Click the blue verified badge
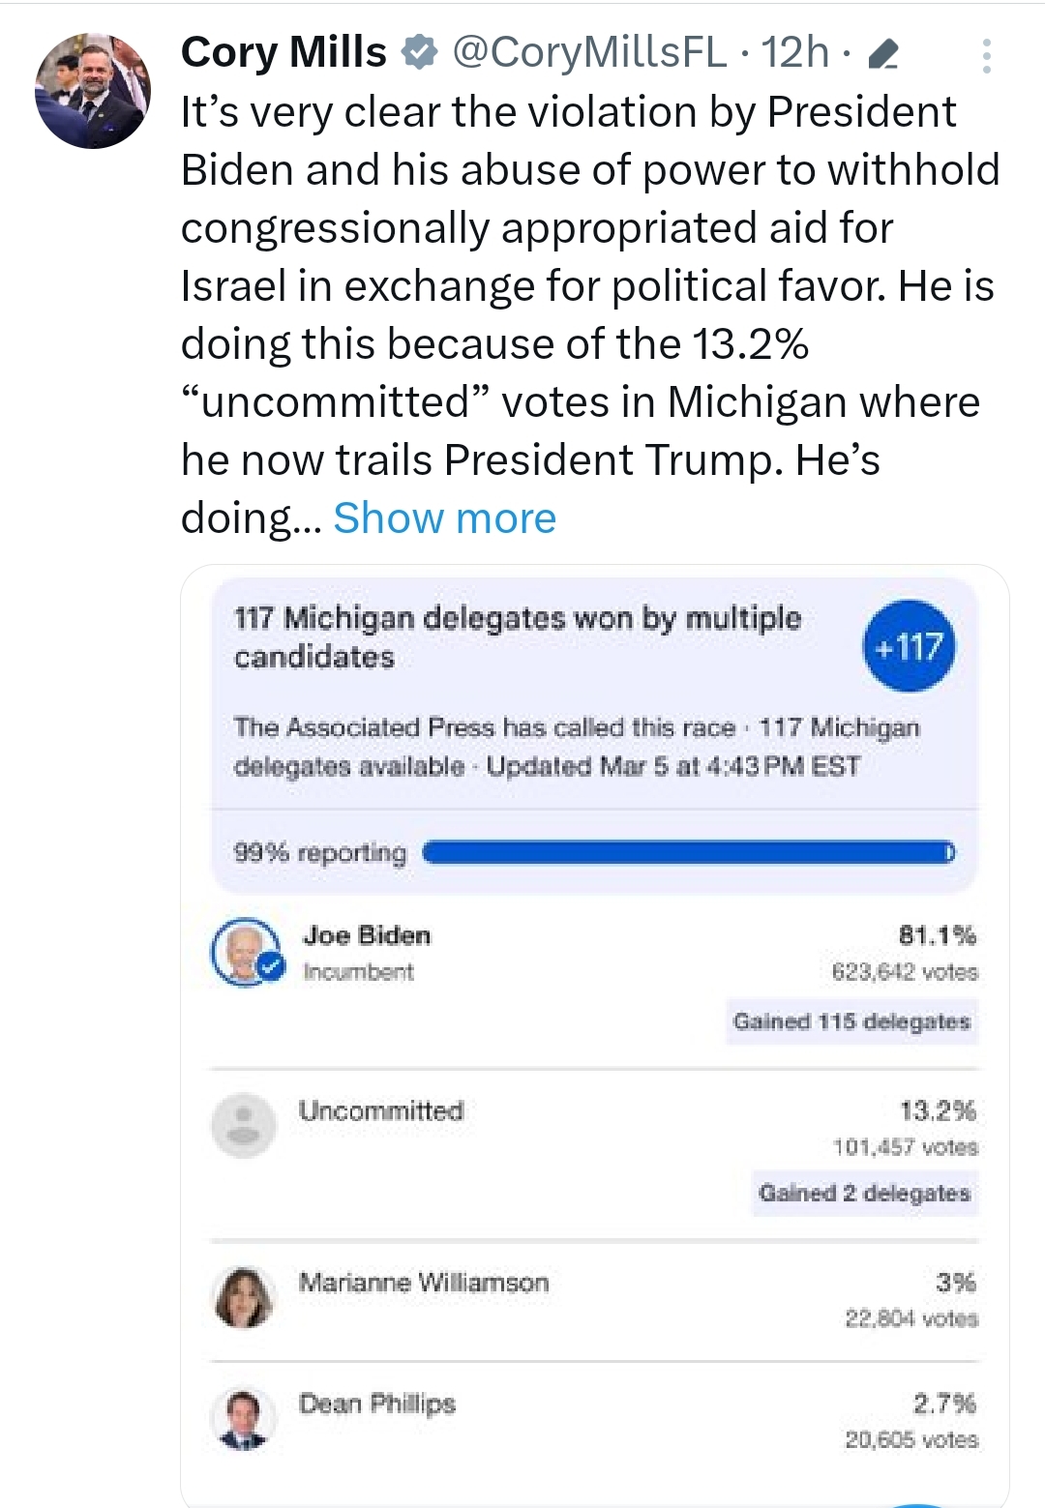Screen dimensions: 1045x1508 coord(418,52)
